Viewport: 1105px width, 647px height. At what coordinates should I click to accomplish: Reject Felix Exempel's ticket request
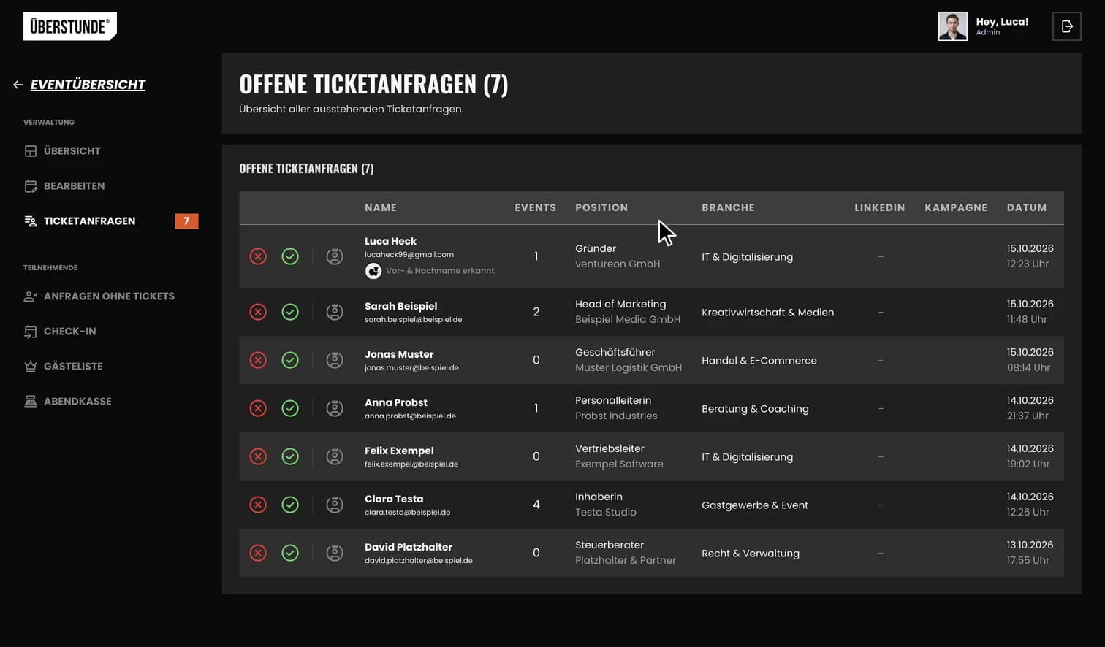(x=258, y=456)
